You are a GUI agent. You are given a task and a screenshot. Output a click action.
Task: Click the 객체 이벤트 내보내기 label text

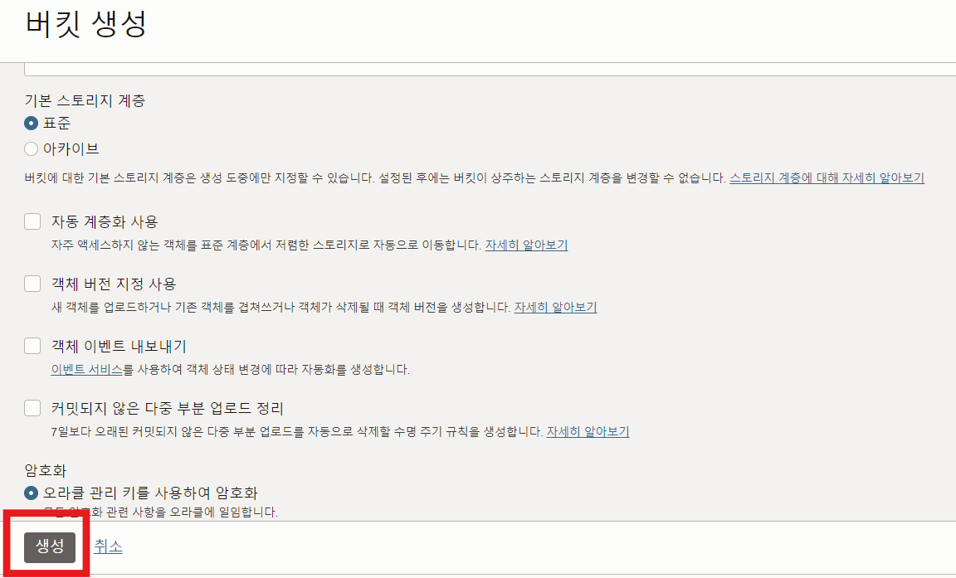[x=119, y=346]
